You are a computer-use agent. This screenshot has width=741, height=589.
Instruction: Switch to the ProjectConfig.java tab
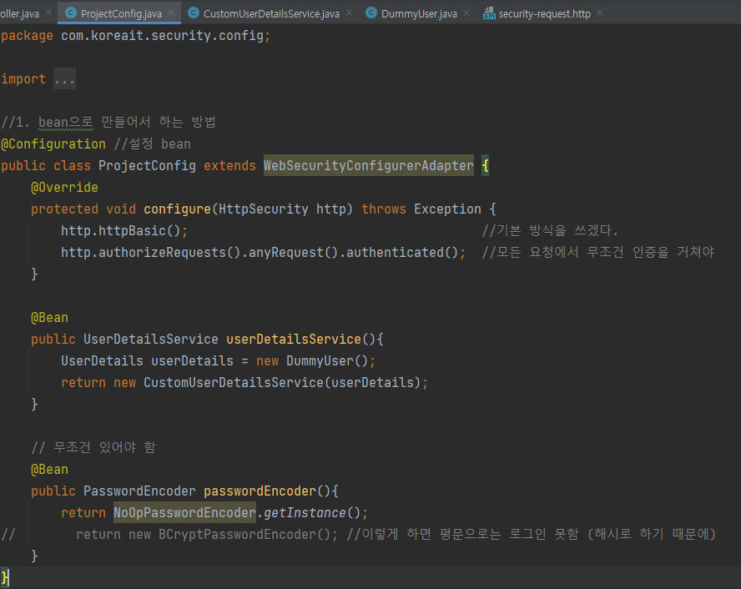point(121,13)
